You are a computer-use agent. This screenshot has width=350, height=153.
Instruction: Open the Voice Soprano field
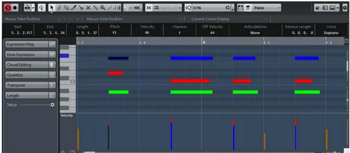pyautogui.click(x=331, y=33)
